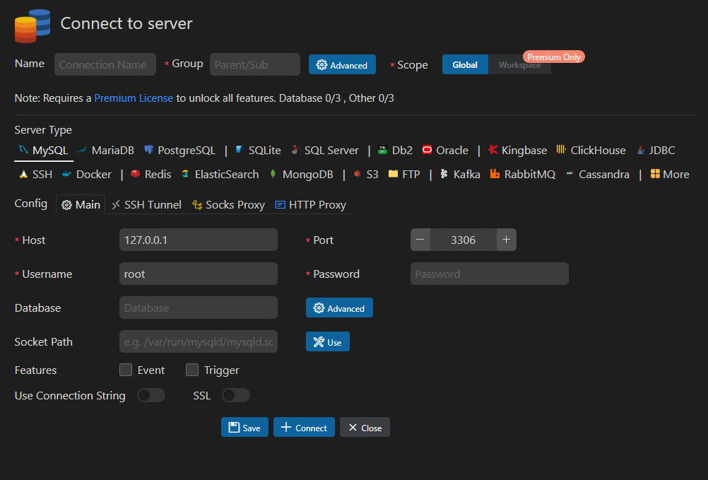This screenshot has height=480, width=708.
Task: Switch to HTTP Proxy tab
Action: pyautogui.click(x=311, y=204)
